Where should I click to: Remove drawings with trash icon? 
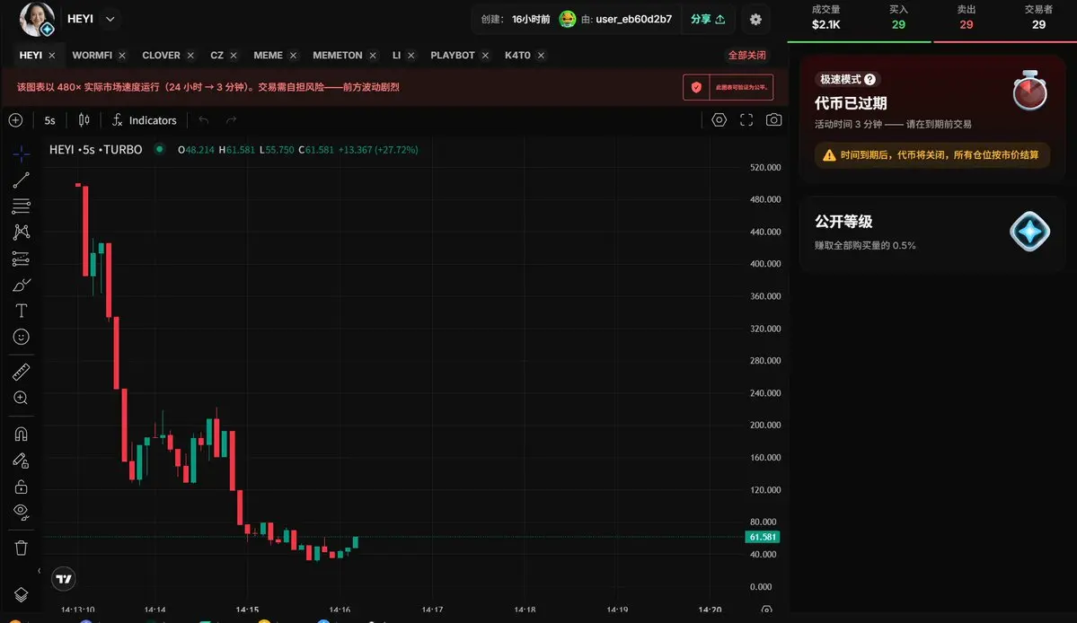click(x=22, y=548)
